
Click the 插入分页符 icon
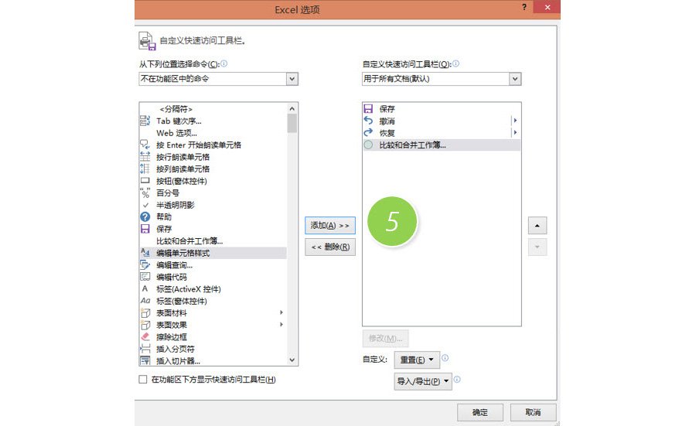click(x=145, y=349)
